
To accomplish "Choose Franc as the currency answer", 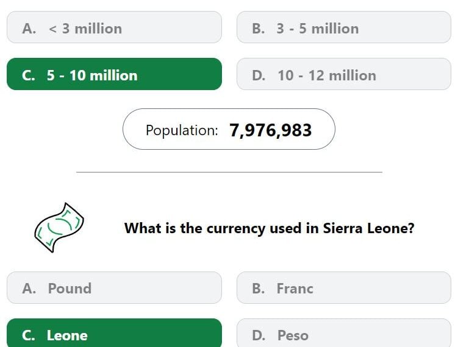I will click(344, 288).
